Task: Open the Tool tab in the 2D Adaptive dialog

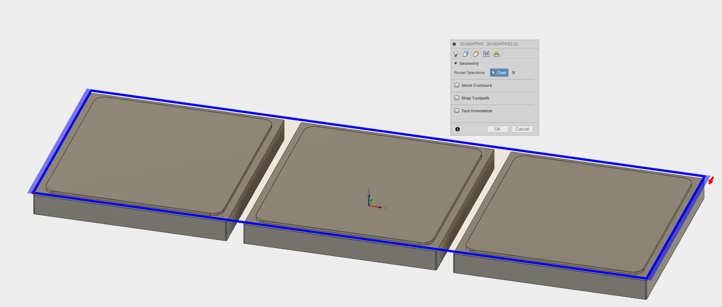Action: [456, 54]
